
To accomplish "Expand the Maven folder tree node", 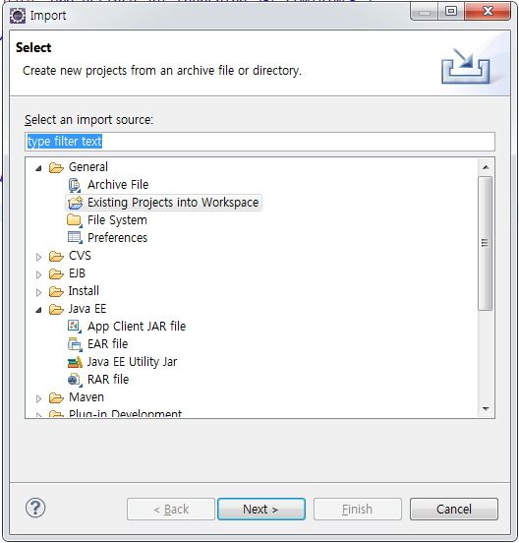I will coord(38,398).
